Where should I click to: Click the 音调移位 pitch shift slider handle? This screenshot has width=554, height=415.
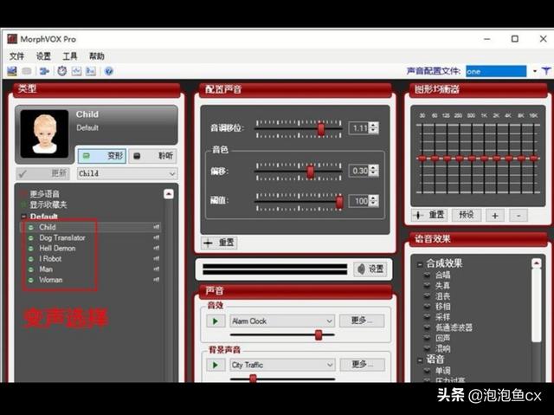(320, 128)
